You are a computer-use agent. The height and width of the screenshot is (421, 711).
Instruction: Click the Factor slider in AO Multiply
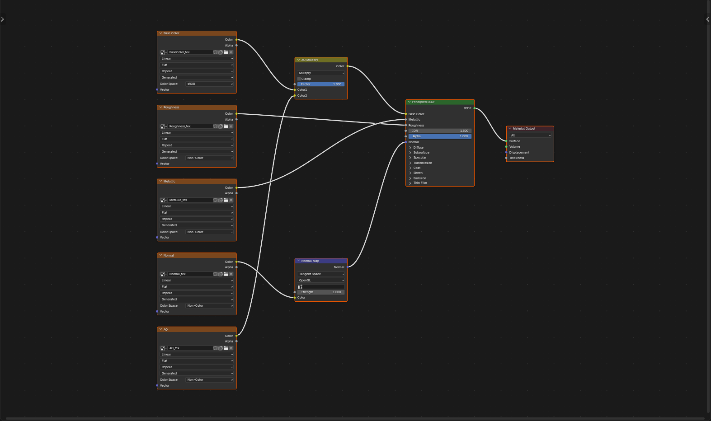click(321, 84)
